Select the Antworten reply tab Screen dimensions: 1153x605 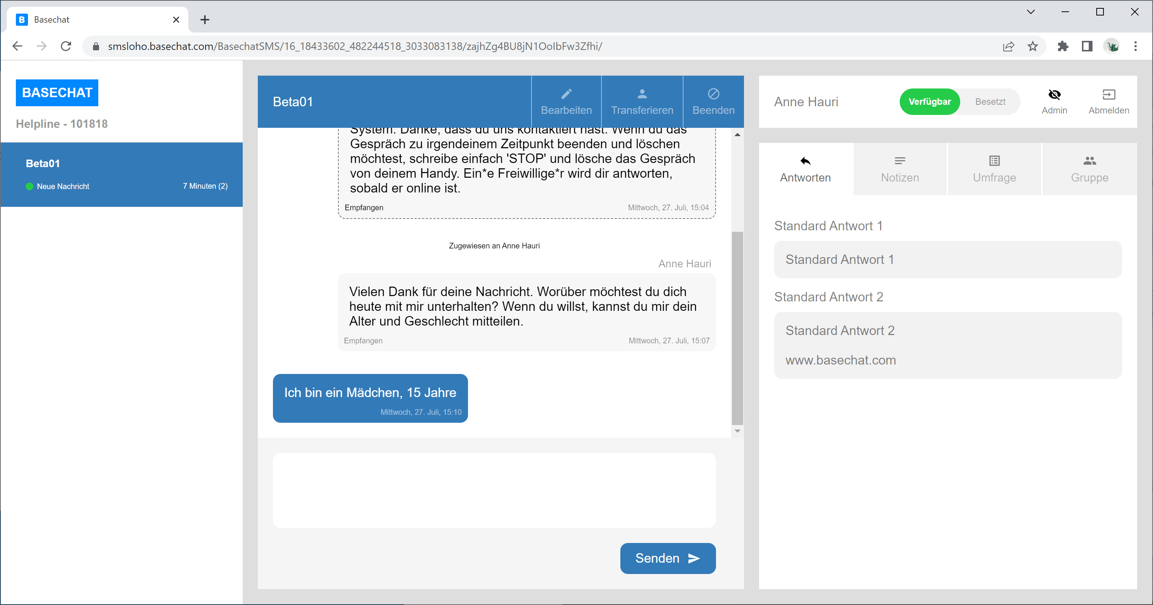[805, 169]
